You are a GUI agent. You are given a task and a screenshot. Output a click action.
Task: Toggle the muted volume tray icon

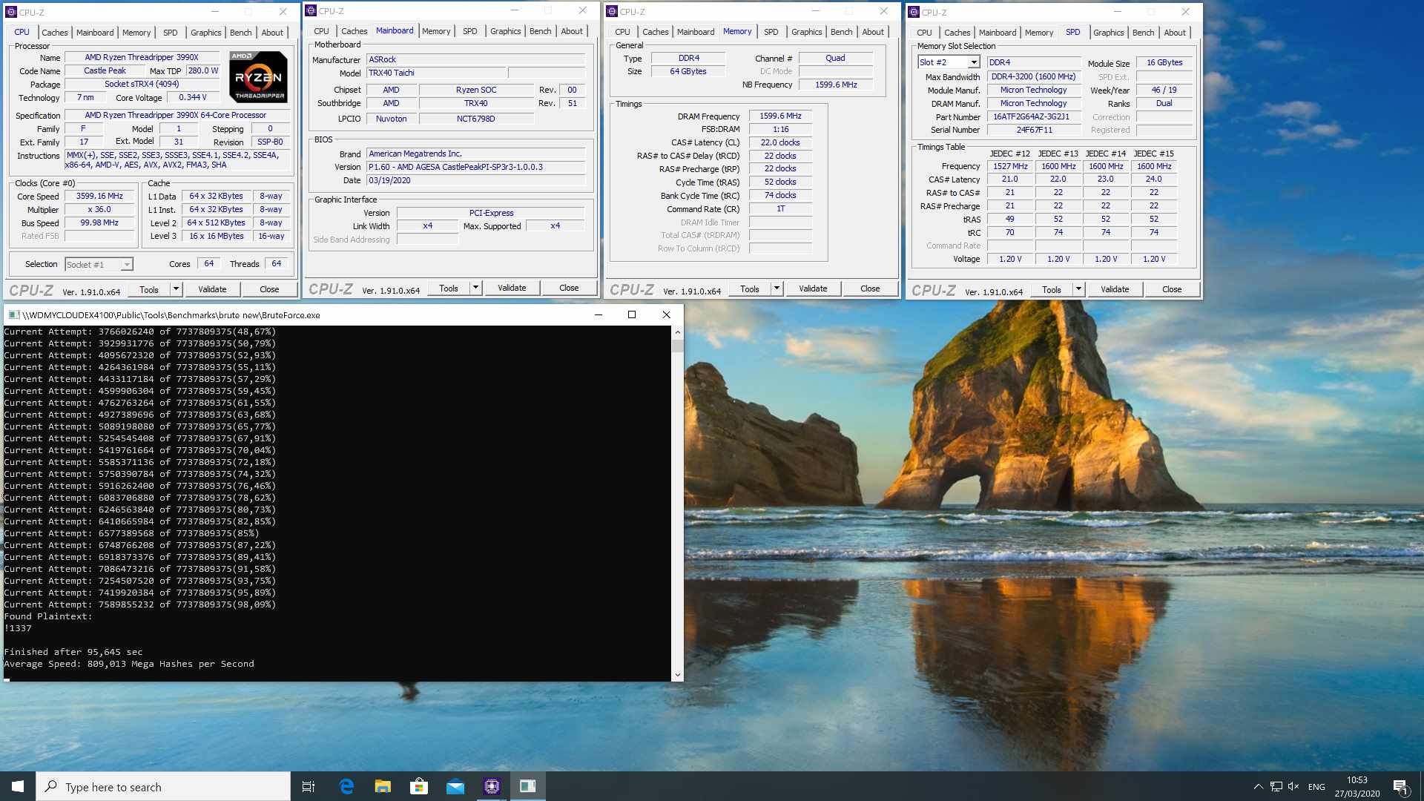1293,787
